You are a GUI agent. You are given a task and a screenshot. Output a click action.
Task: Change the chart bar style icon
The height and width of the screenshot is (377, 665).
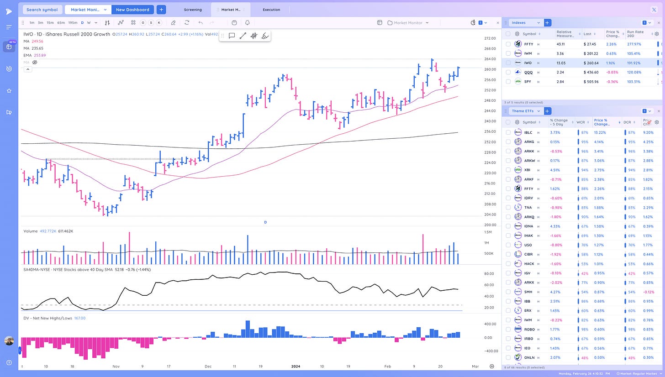coord(107,22)
